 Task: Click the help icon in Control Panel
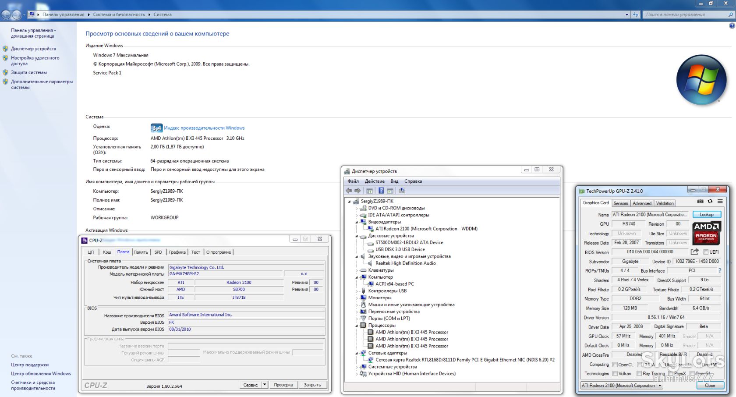click(x=732, y=26)
